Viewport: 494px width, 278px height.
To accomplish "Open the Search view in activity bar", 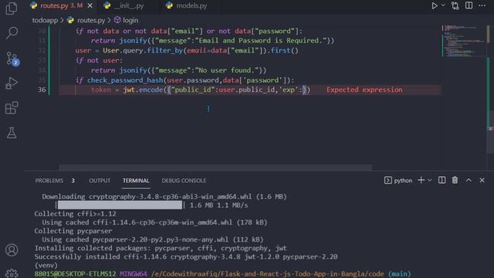I will coord(12,32).
